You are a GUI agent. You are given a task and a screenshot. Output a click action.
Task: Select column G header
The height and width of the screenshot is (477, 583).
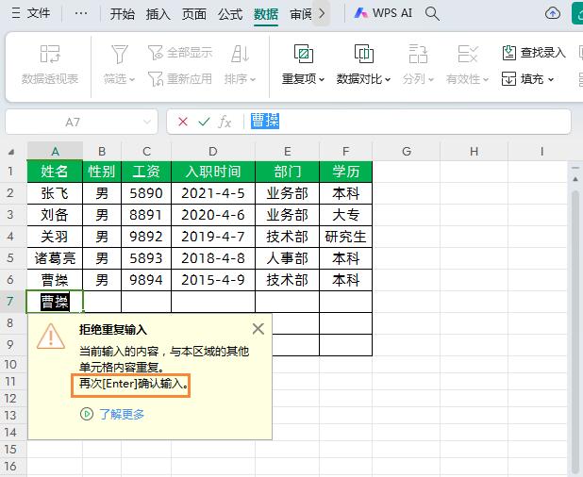click(x=407, y=151)
